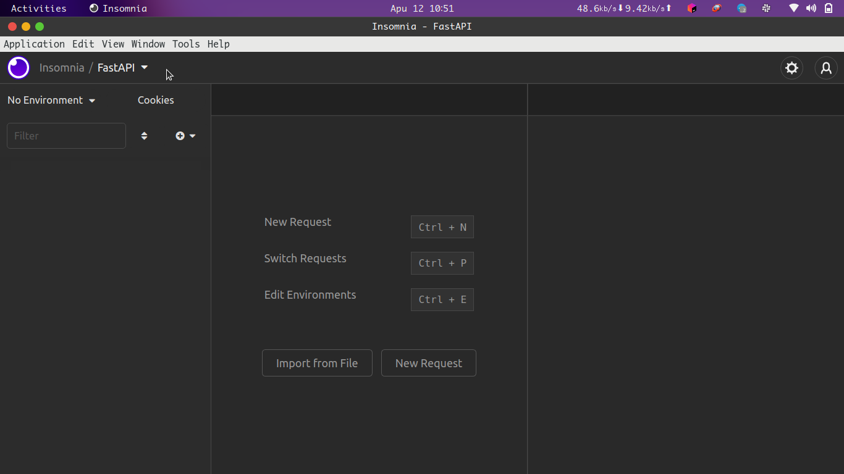Open the Activities overview
Viewport: 844px width, 474px height.
point(39,9)
